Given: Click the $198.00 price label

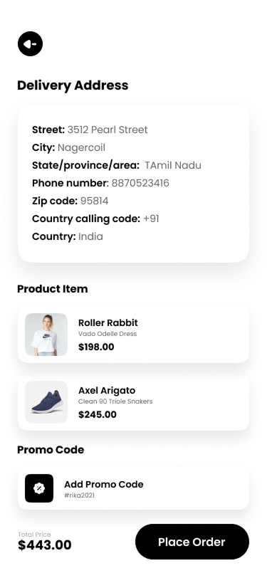Looking at the screenshot, I should tap(96, 347).
